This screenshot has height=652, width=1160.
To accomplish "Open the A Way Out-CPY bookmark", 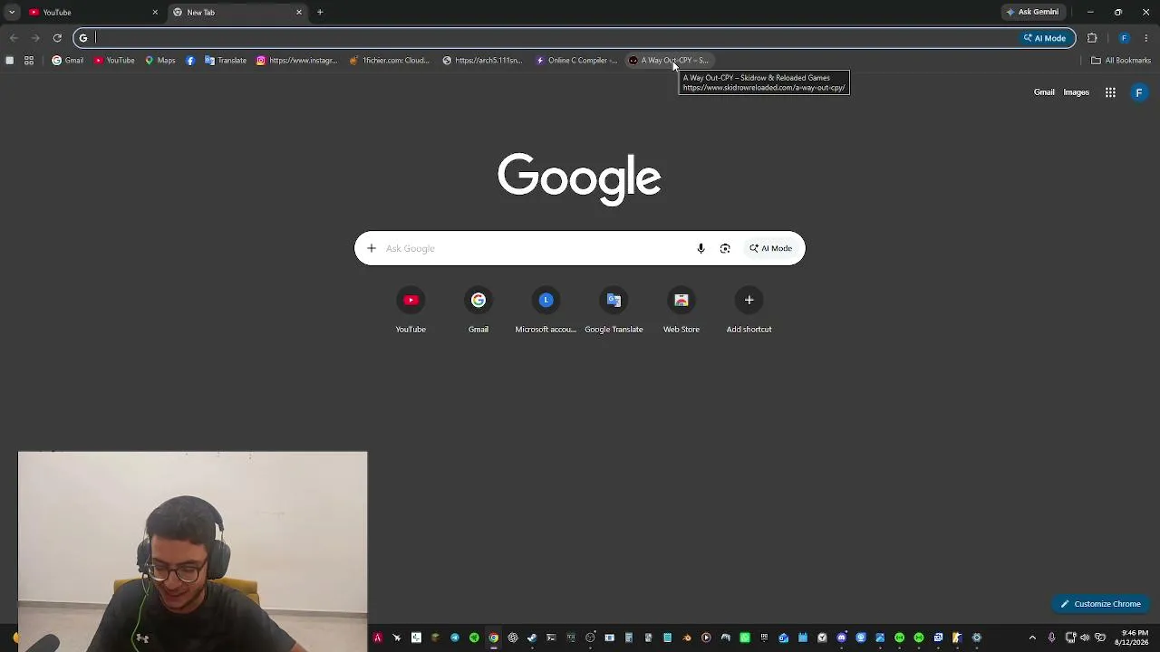I will 669,61.
